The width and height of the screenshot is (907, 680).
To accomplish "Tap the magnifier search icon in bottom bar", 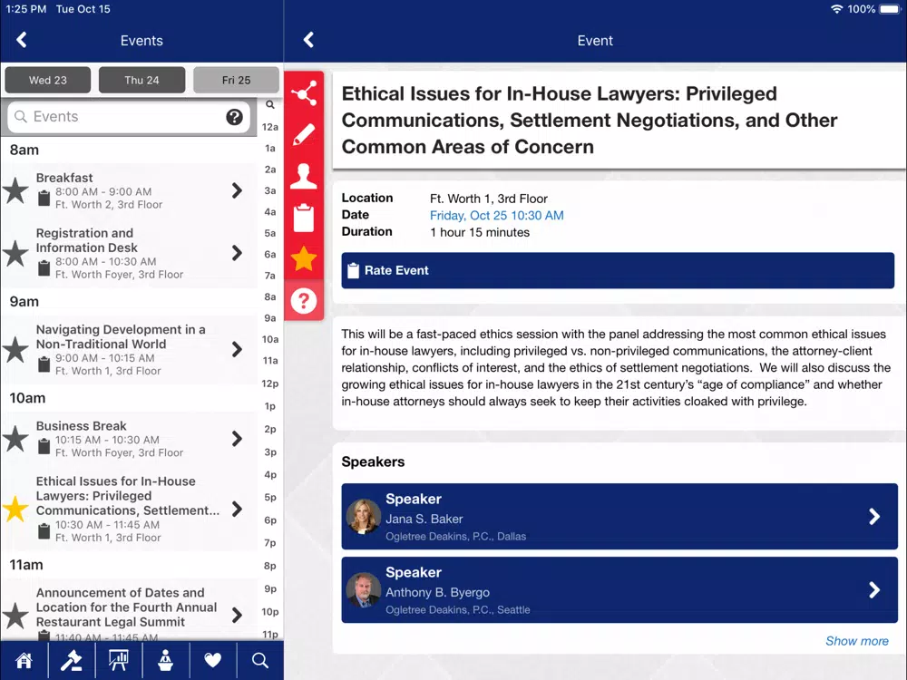I will coord(259,660).
